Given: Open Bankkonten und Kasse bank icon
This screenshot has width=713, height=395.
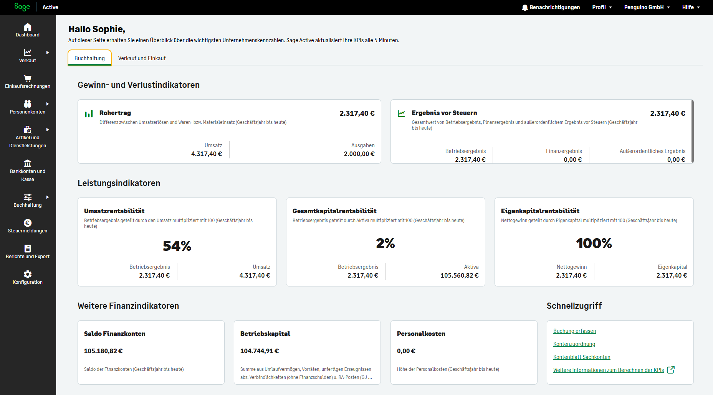Looking at the screenshot, I should coord(28,163).
